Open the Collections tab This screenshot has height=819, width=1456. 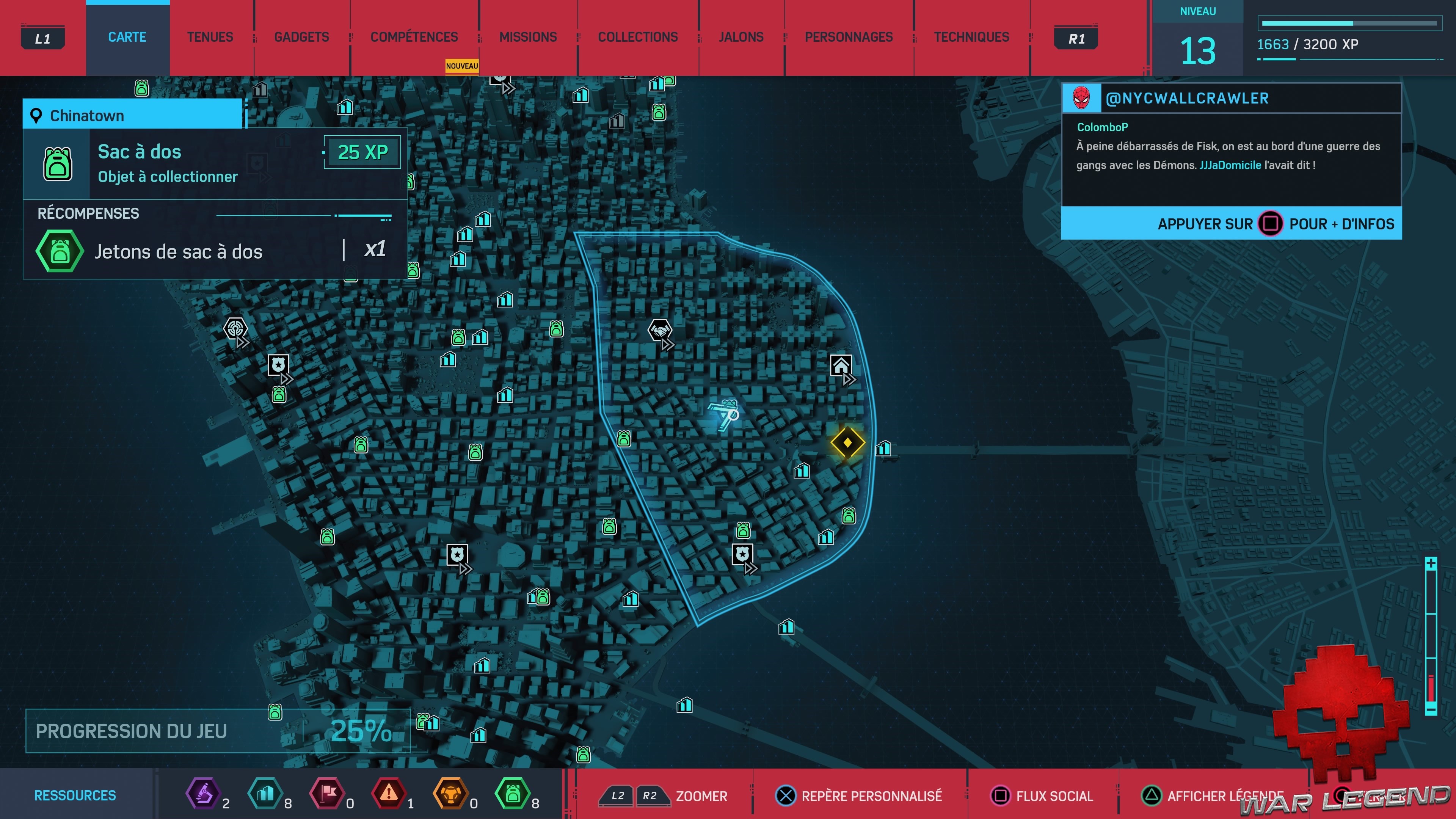[x=637, y=37]
